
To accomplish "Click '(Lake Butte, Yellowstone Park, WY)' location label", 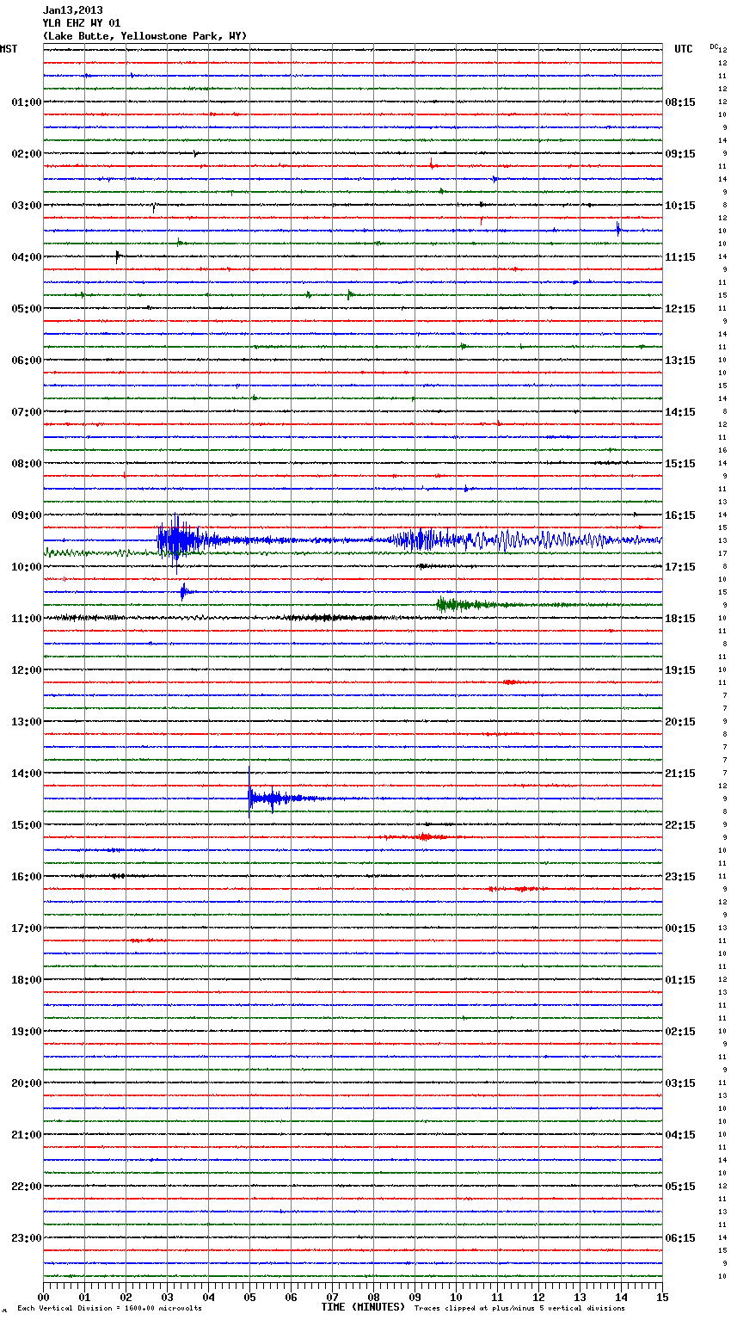I will point(144,36).
